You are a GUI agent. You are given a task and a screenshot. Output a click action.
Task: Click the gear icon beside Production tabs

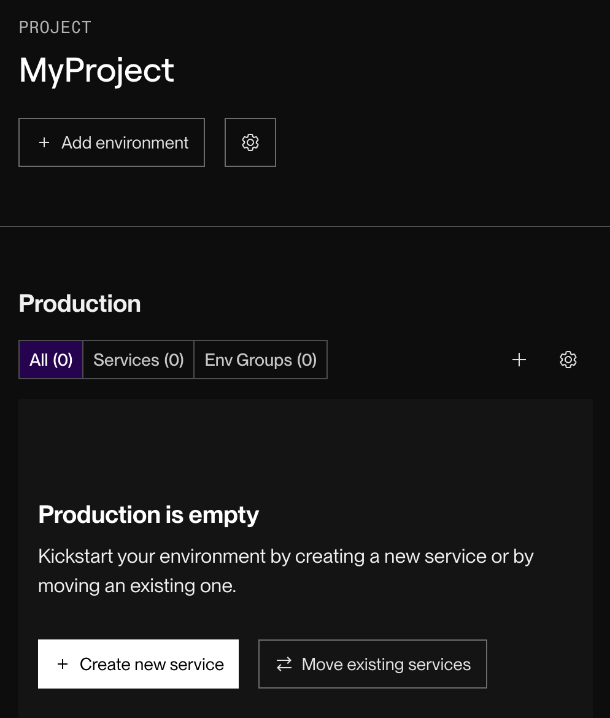[x=568, y=360]
